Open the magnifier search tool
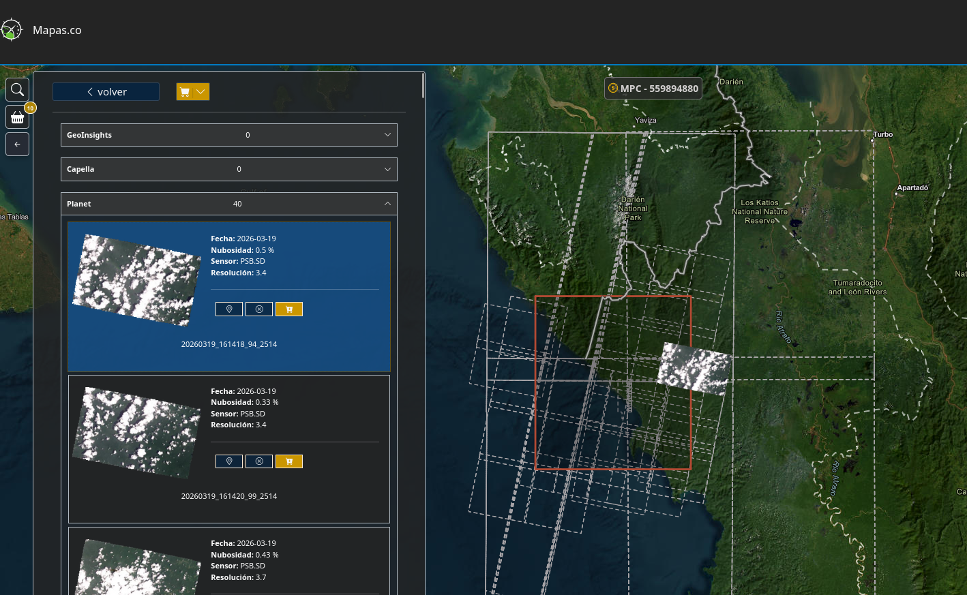The image size is (967, 595). pos(18,89)
